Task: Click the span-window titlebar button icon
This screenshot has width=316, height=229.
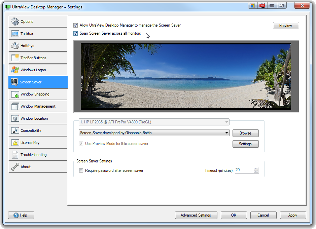Action: tap(272, 5)
